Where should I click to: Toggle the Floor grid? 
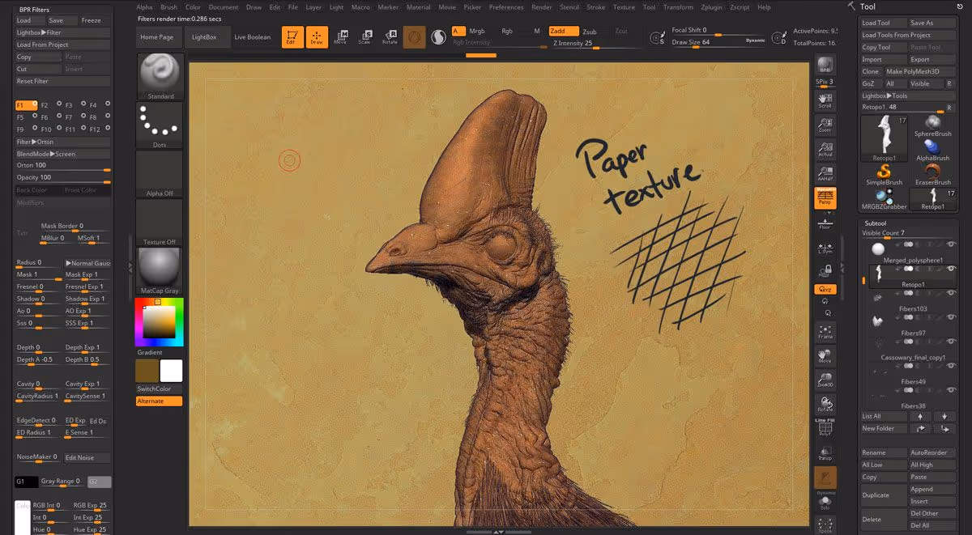825,223
